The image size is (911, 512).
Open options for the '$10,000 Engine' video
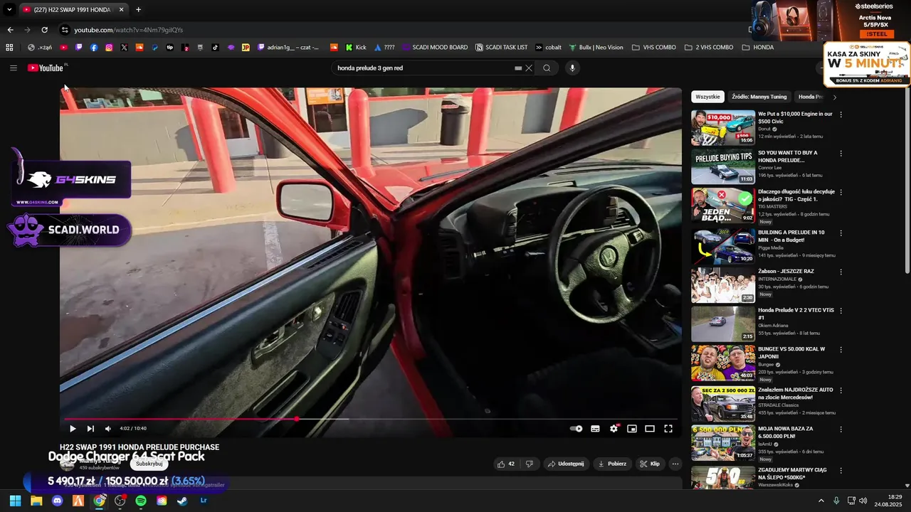pyautogui.click(x=841, y=114)
